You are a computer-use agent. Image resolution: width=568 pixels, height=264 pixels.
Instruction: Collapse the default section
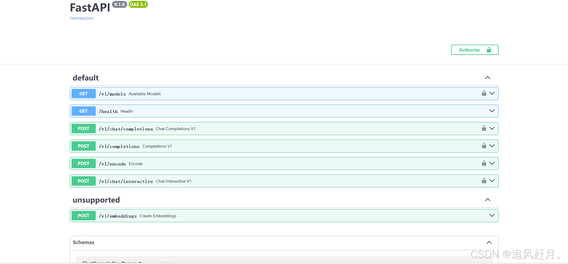[x=488, y=78]
